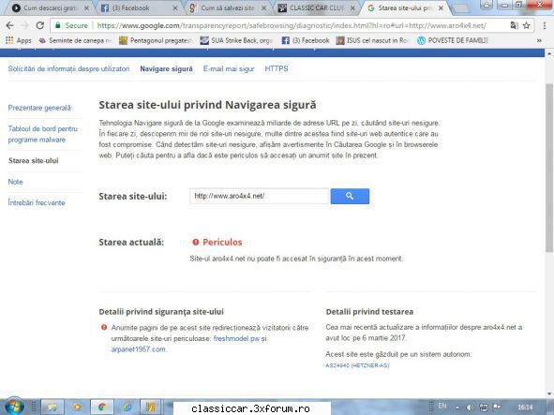Click the green Secure padlock icon
Image resolution: width=554 pixels, height=415 pixels.
[x=58, y=25]
